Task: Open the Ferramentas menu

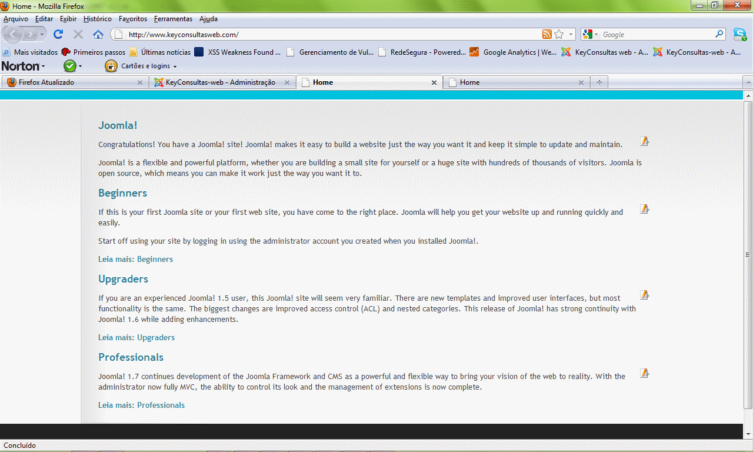Action: point(173,19)
